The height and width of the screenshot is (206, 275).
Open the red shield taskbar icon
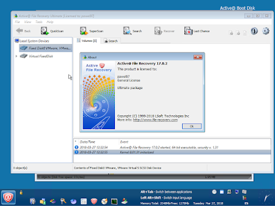pos(94,201)
